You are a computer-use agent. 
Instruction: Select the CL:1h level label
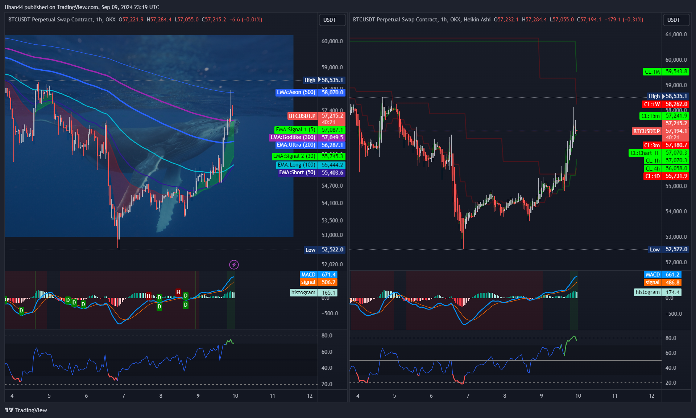coord(653,160)
